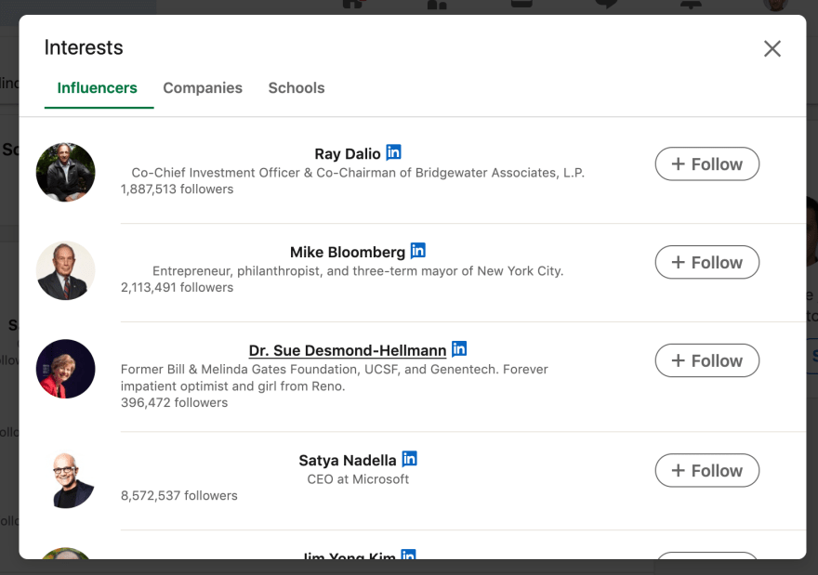This screenshot has width=818, height=575.
Task: Click LinkedIn influencer badge beside Satya Nadella
Action: (410, 459)
